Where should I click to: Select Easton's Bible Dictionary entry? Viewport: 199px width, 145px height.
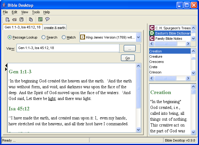point(170,33)
